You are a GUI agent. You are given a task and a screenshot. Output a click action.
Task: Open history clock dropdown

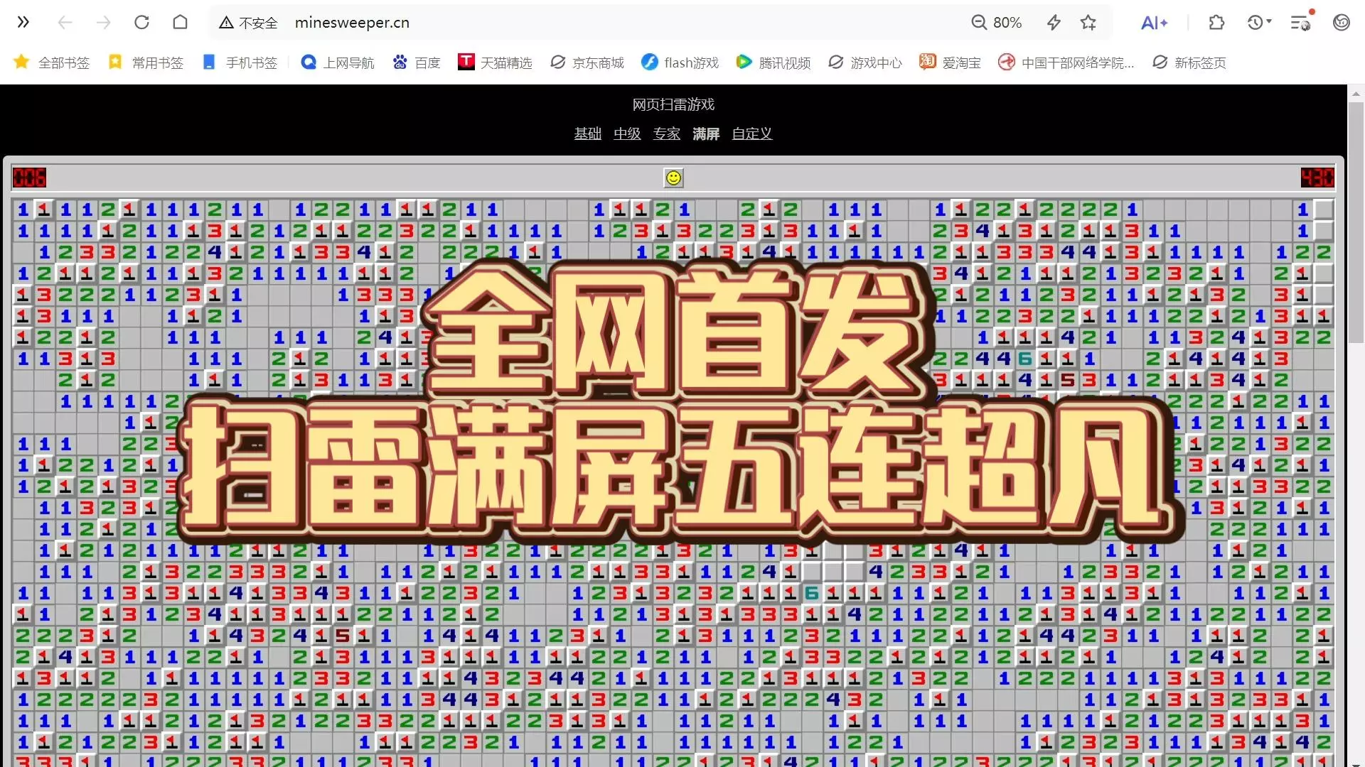[x=1259, y=23]
